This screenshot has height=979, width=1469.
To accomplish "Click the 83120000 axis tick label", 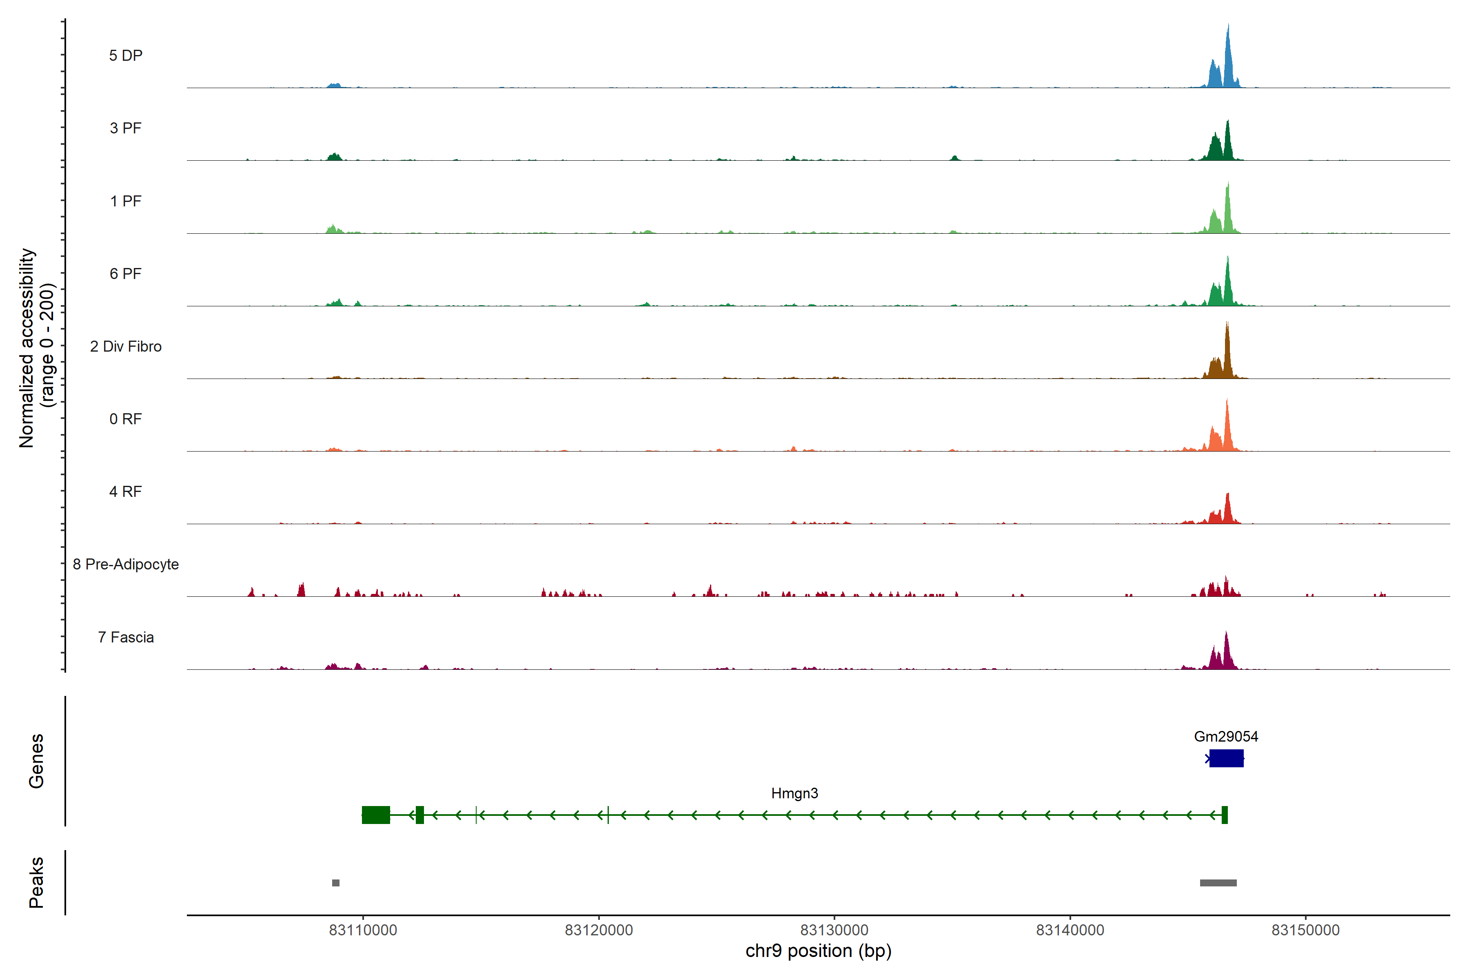I will pyautogui.click(x=598, y=930).
